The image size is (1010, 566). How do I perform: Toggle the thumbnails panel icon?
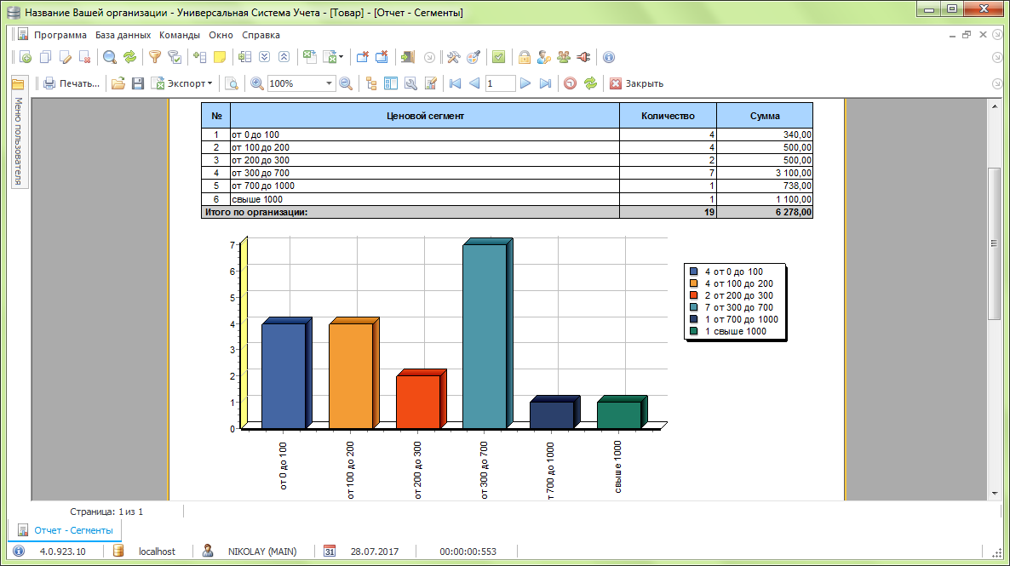(x=391, y=83)
